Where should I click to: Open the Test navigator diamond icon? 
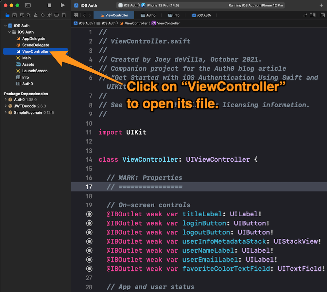pos(43,15)
